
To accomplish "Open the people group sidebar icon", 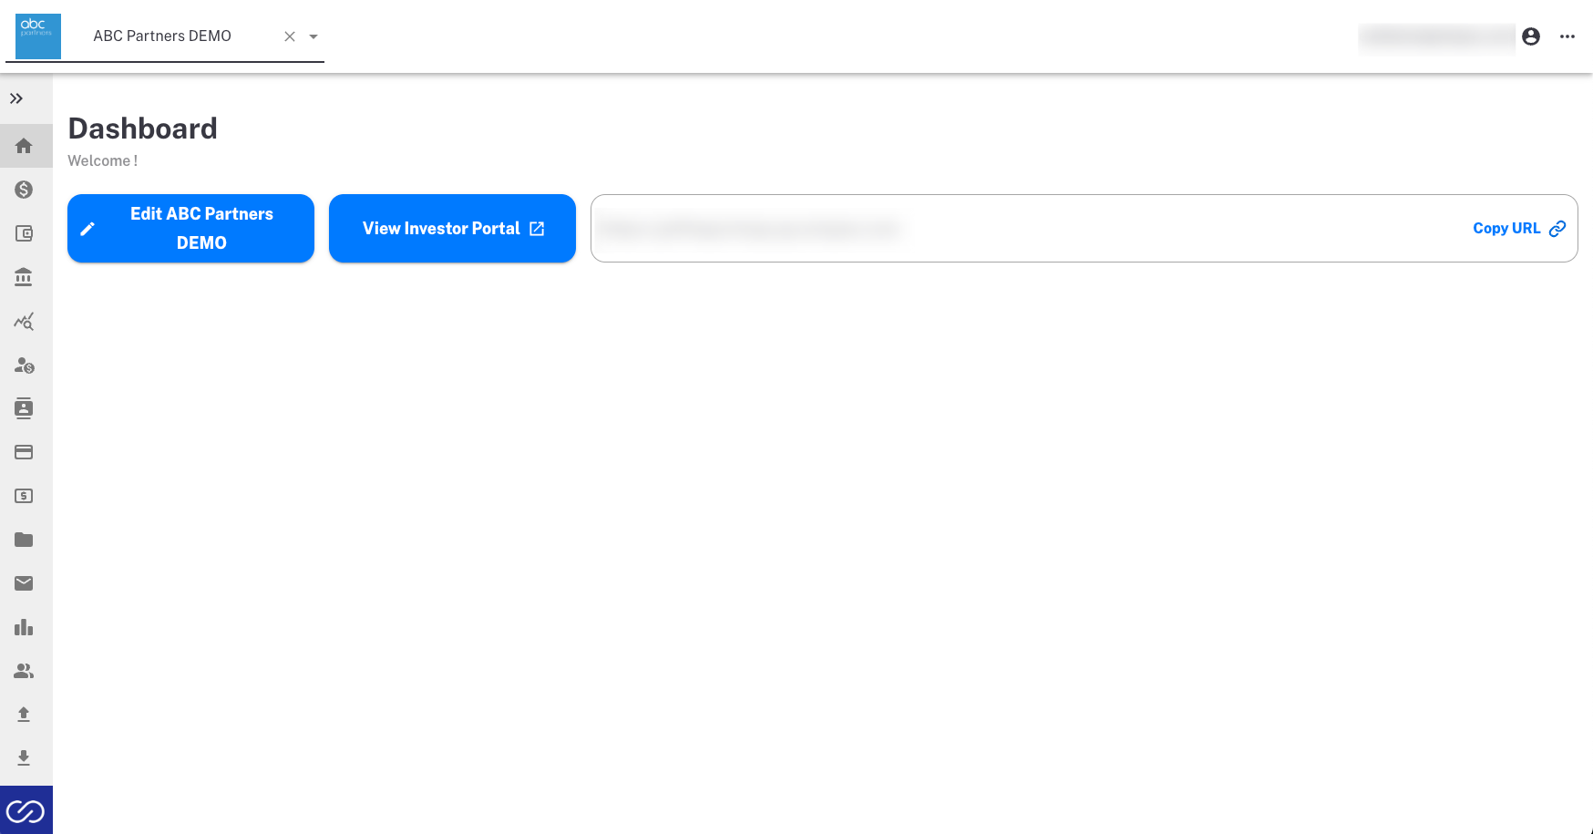I will coord(24,671).
